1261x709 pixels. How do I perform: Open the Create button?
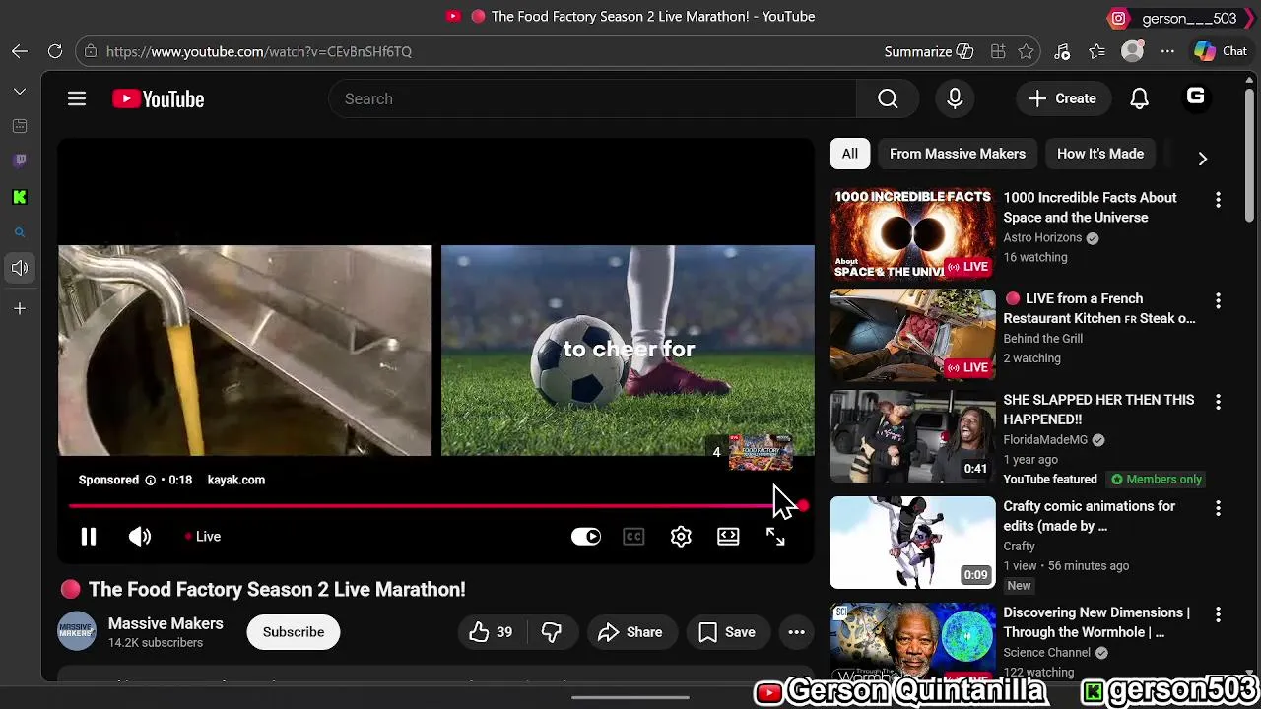(1062, 98)
